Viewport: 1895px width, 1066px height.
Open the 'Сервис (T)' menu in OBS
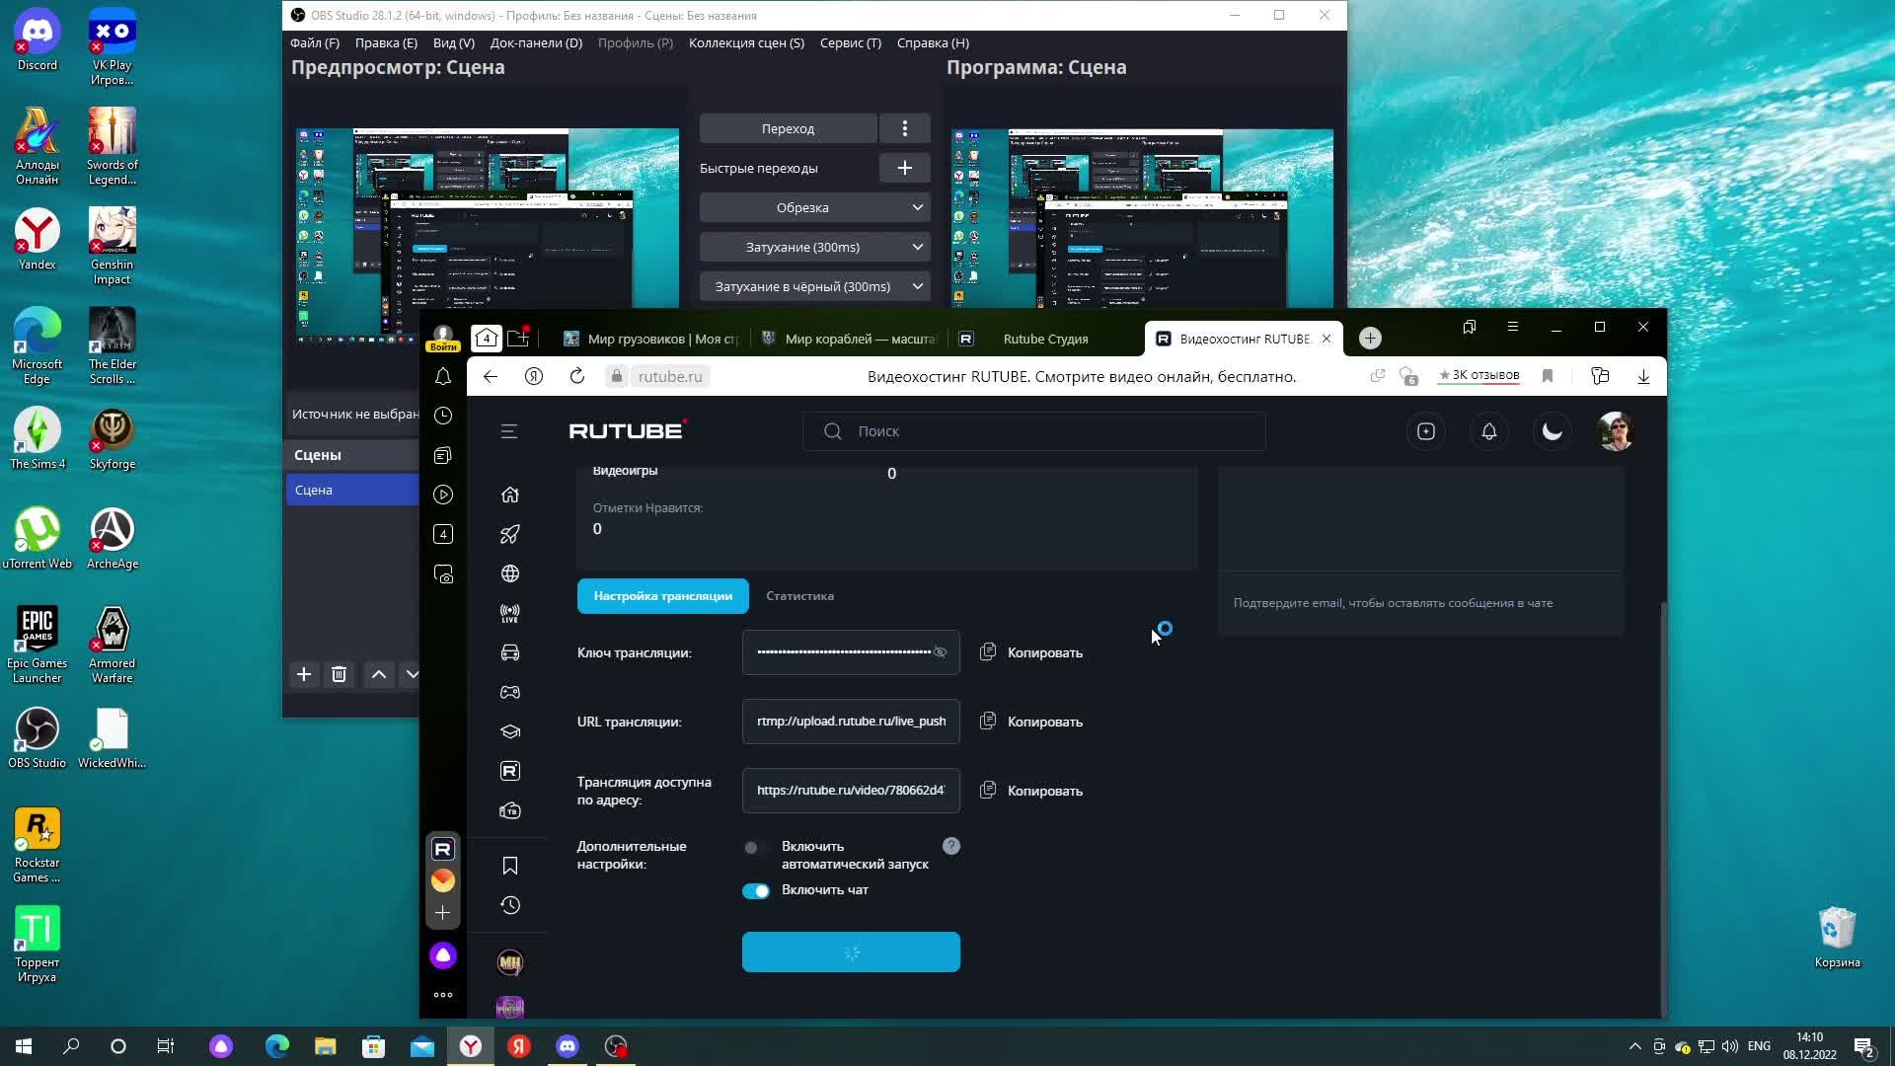click(850, 42)
